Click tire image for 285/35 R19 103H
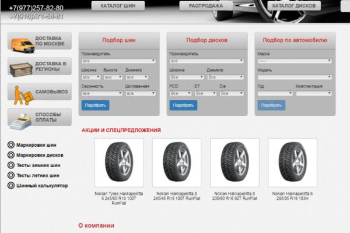Viewport: 350px width, 233px height. 292,163
